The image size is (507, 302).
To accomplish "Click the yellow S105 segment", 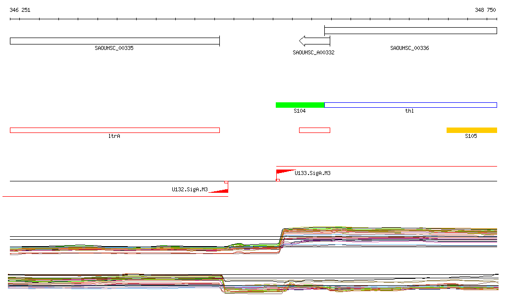I will click(472, 130).
